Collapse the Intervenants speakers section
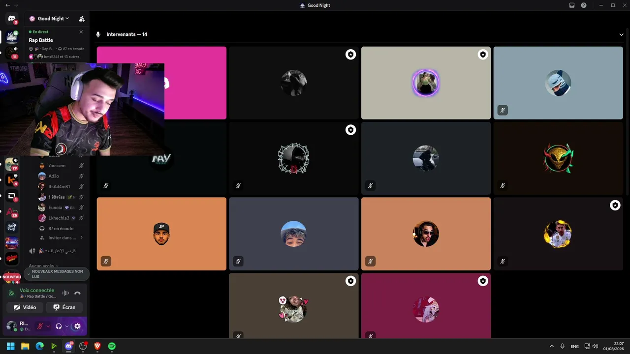 coord(622,34)
